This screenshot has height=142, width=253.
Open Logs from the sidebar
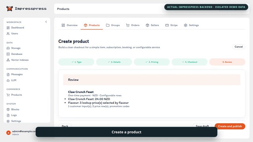pyautogui.click(x=14, y=115)
